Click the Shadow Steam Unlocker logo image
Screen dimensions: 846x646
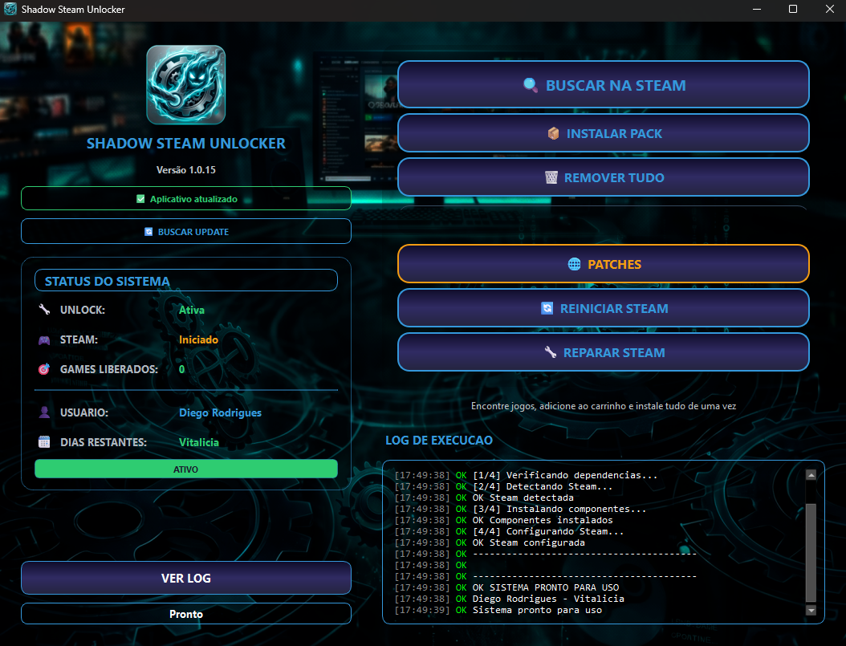point(186,84)
